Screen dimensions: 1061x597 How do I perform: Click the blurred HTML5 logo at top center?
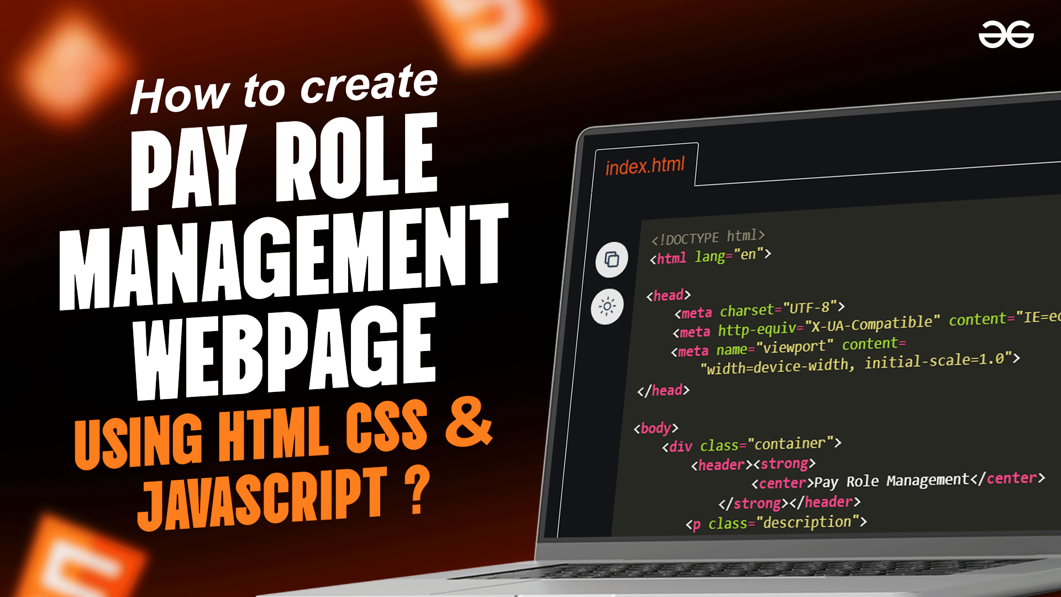tap(489, 25)
